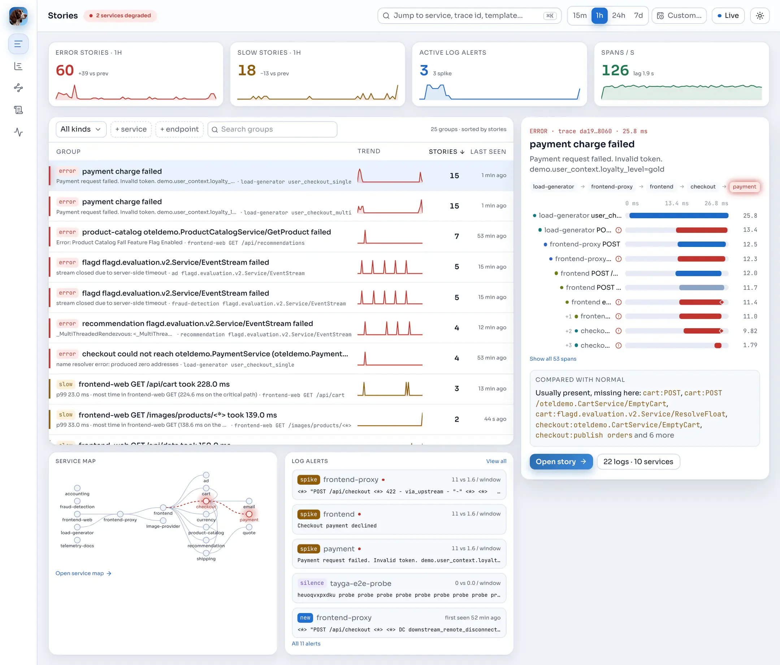Add a service filter chip

[x=131, y=130]
